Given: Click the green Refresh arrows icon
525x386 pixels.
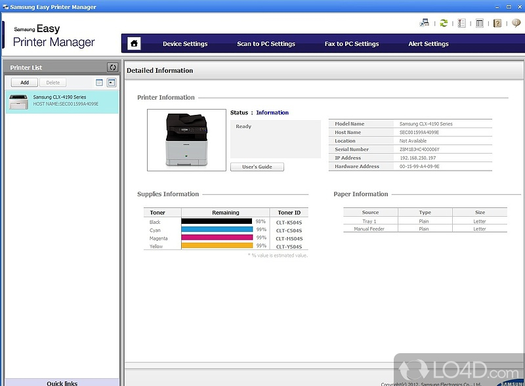Looking at the screenshot, I should [444, 23].
